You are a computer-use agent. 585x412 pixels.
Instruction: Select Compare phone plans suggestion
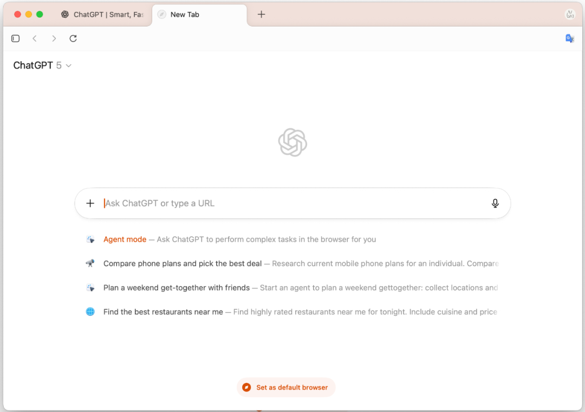point(183,264)
